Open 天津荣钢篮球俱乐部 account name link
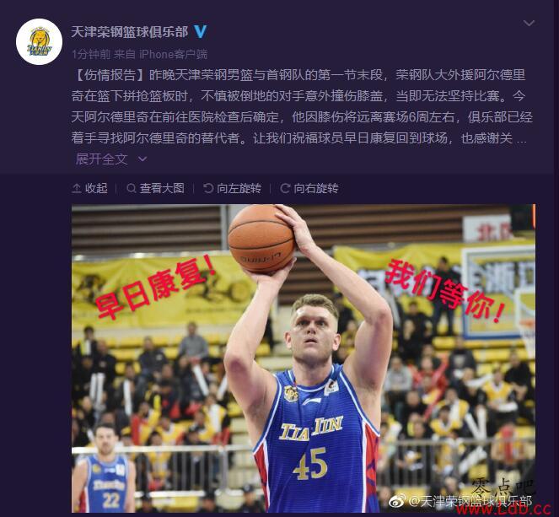The image size is (559, 517). [x=129, y=32]
